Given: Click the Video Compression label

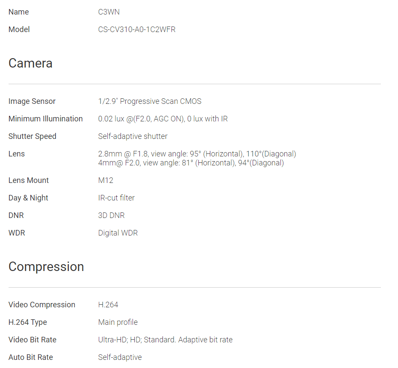Looking at the screenshot, I should [x=42, y=305].
